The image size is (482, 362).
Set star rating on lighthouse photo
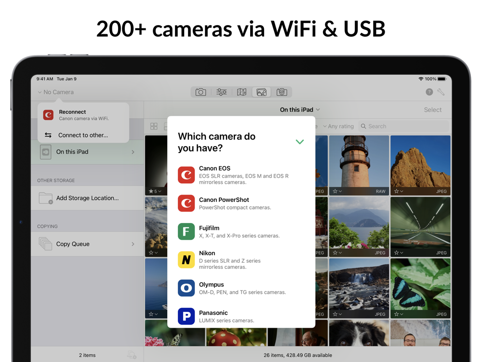coord(337,191)
